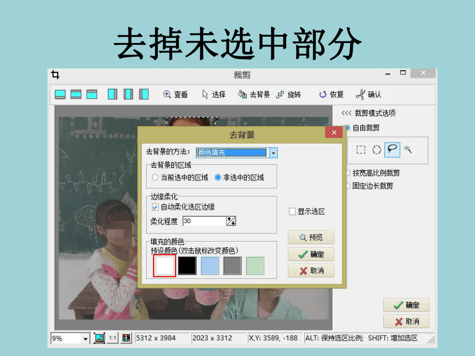Pick the black preset fill color
475x356 pixels.
187,265
